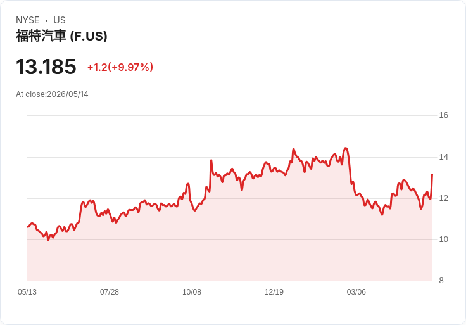The width and height of the screenshot is (466, 325).
Task: Click the 12 y-axis price label
Action: pyautogui.click(x=443, y=198)
